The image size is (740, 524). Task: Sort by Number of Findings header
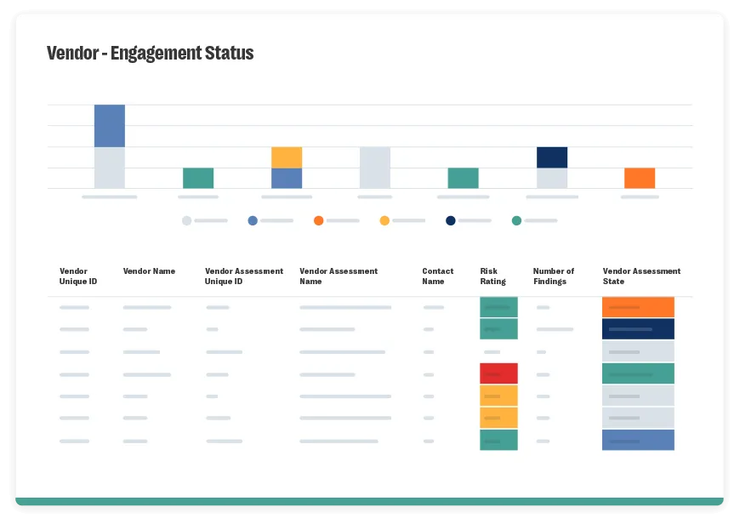554,276
